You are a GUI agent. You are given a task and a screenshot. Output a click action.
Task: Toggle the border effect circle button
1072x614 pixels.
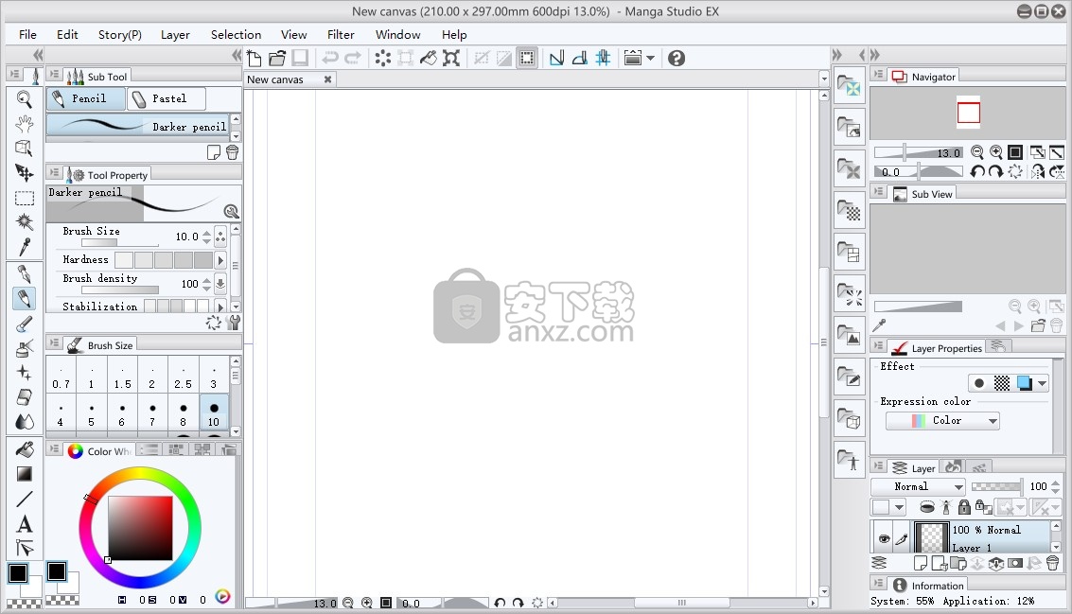tap(979, 383)
